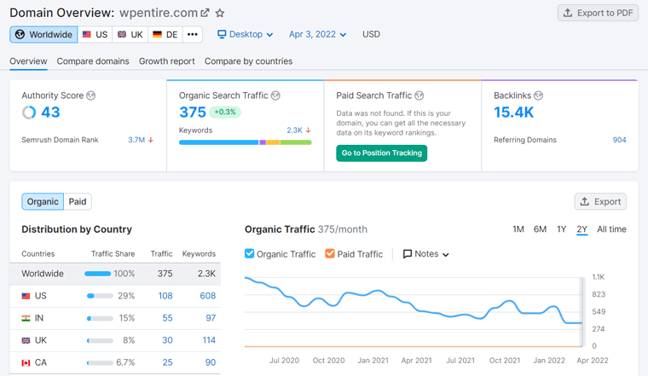Open the Desktop device dropdown
Viewport: 648px width, 376px height.
pos(245,34)
